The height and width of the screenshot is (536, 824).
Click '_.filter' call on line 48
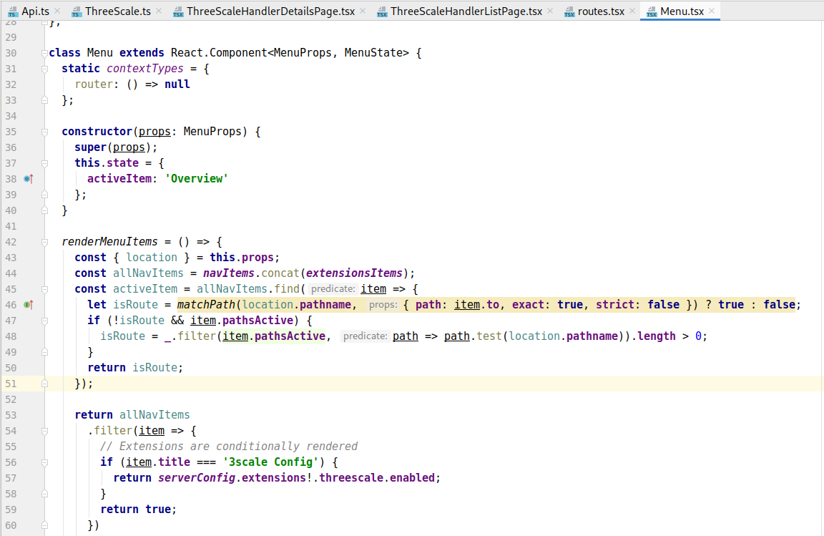(190, 336)
